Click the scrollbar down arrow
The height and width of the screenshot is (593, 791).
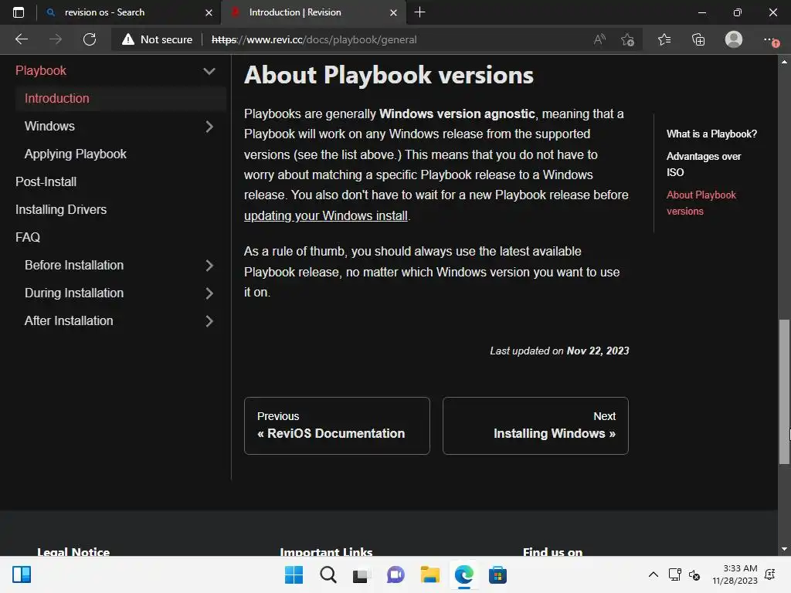[784, 549]
